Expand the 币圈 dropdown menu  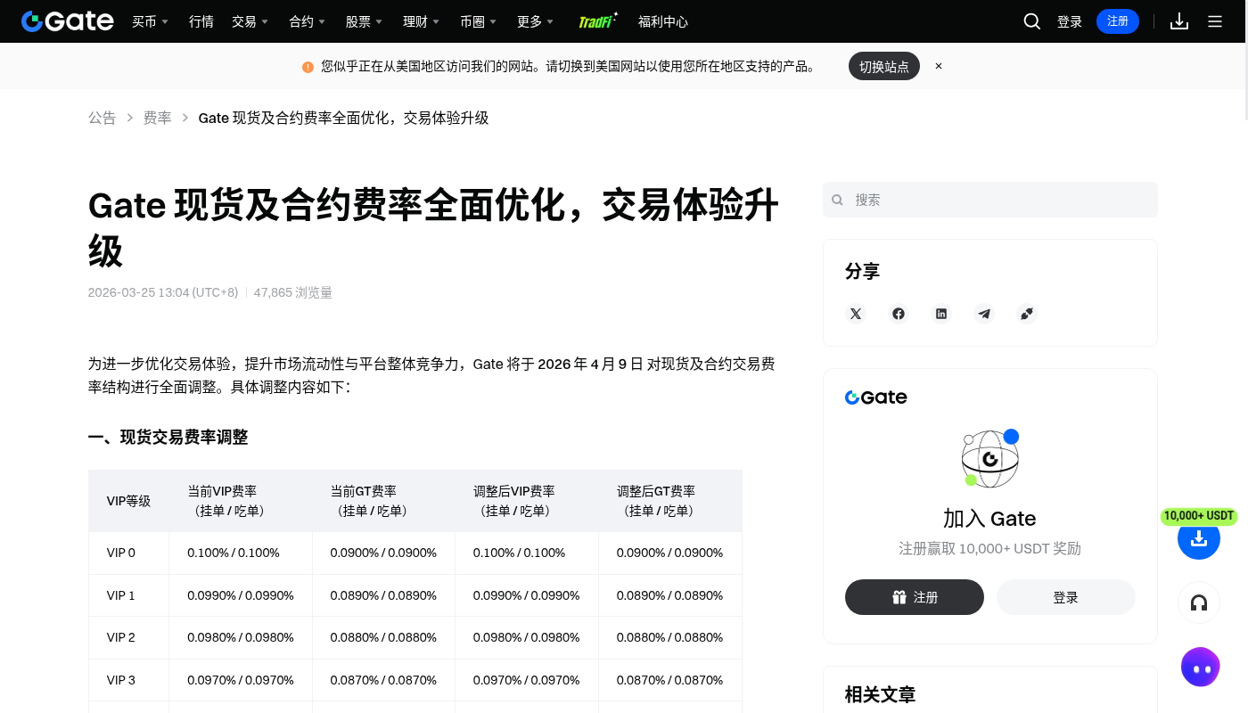pyautogui.click(x=478, y=21)
